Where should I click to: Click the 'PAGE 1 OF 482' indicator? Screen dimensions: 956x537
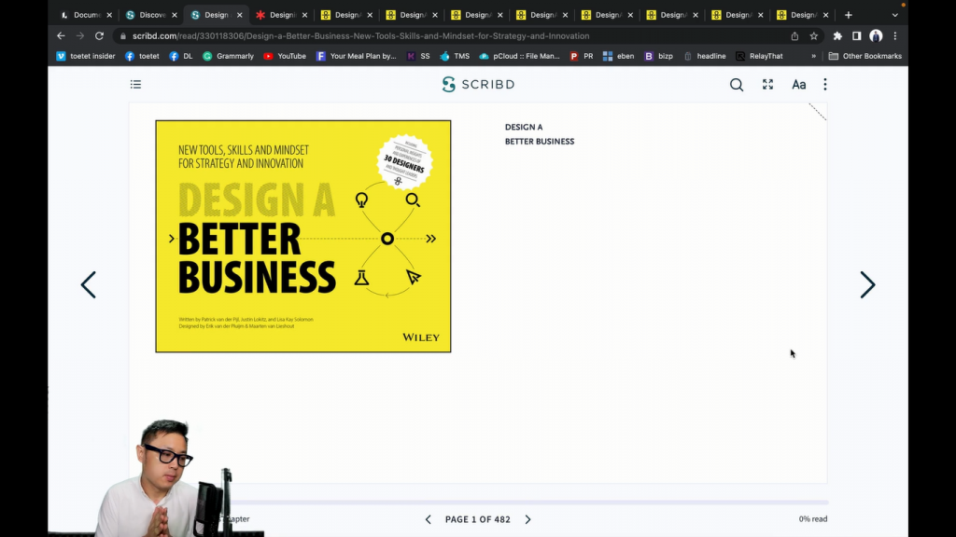pos(477,519)
